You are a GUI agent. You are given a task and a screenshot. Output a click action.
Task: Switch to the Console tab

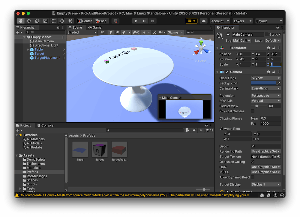coord(45,125)
